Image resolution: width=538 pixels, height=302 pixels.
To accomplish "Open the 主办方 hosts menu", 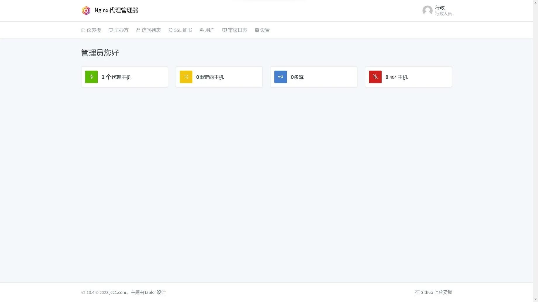I will (x=119, y=30).
